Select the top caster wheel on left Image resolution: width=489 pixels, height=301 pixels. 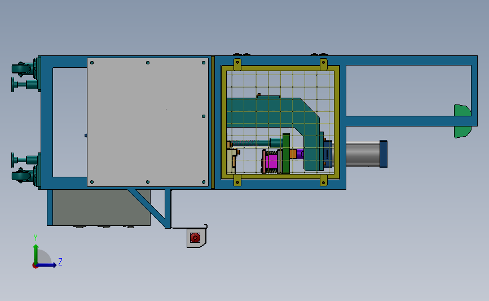click(21, 69)
